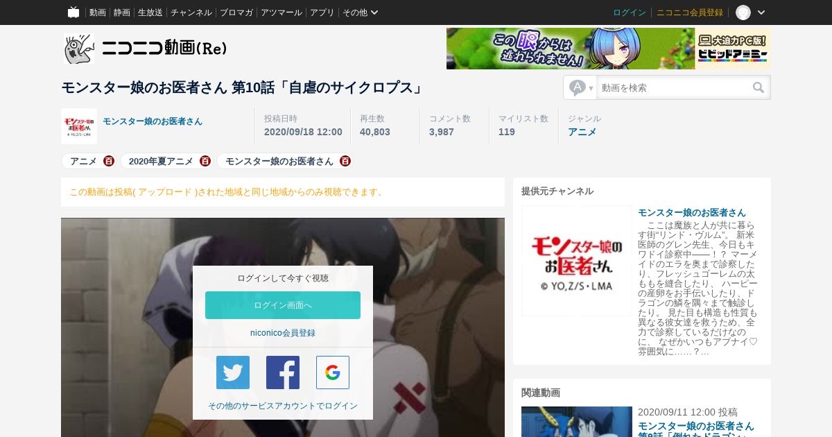Viewport: 832px width, 437px height.
Task: Focus the 動画を検索 search field
Action: [x=674, y=87]
